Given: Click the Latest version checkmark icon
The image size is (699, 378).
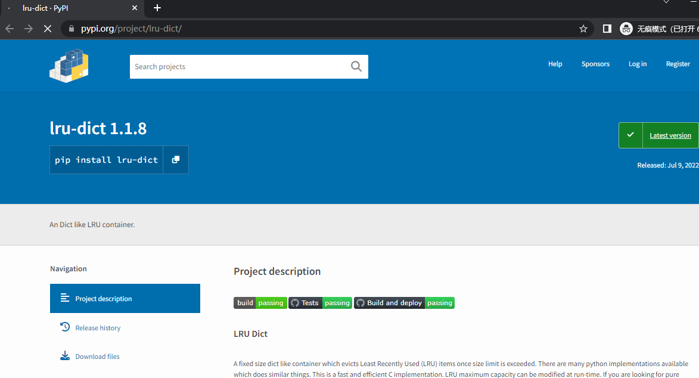Looking at the screenshot, I should point(630,135).
